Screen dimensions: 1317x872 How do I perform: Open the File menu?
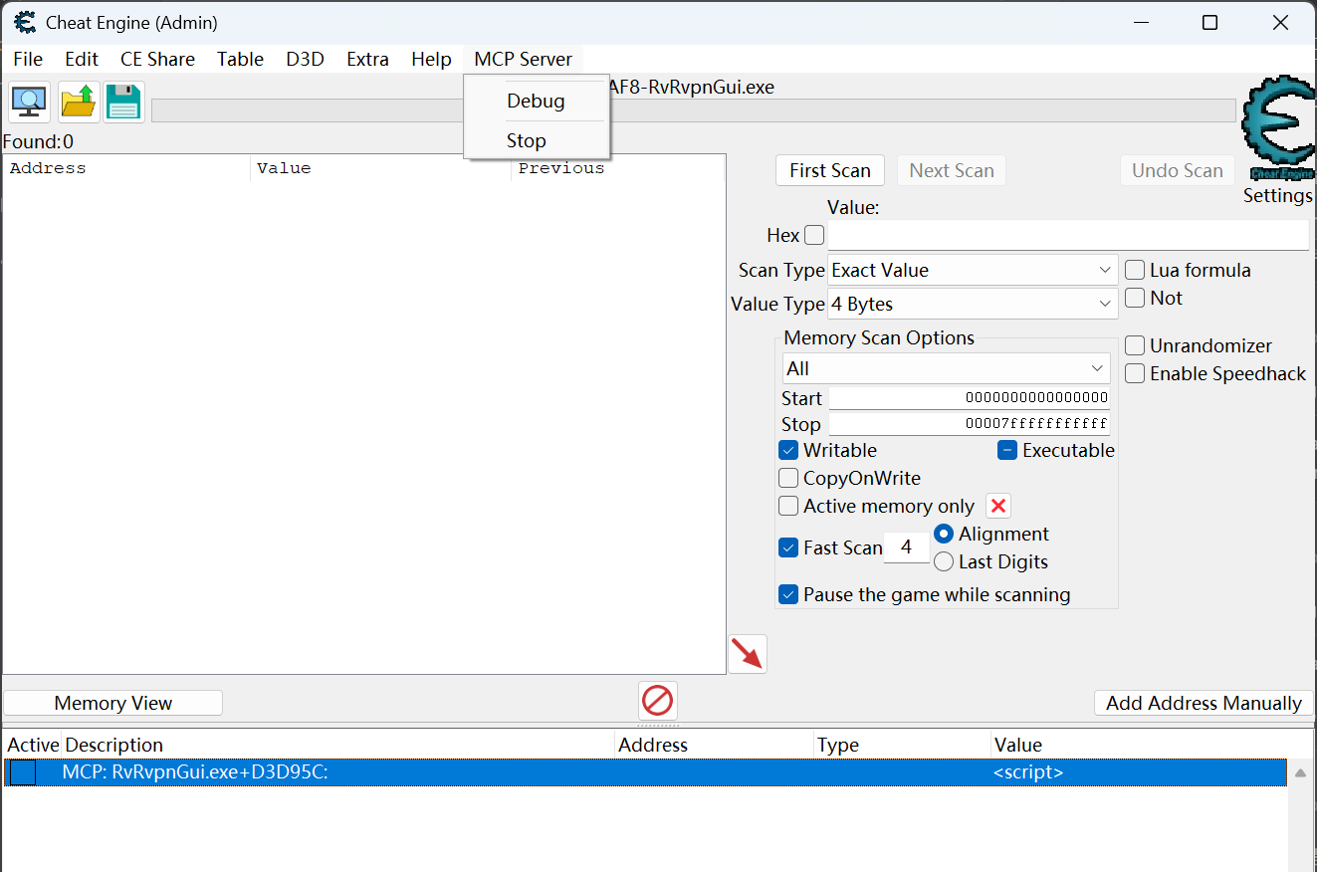click(28, 59)
